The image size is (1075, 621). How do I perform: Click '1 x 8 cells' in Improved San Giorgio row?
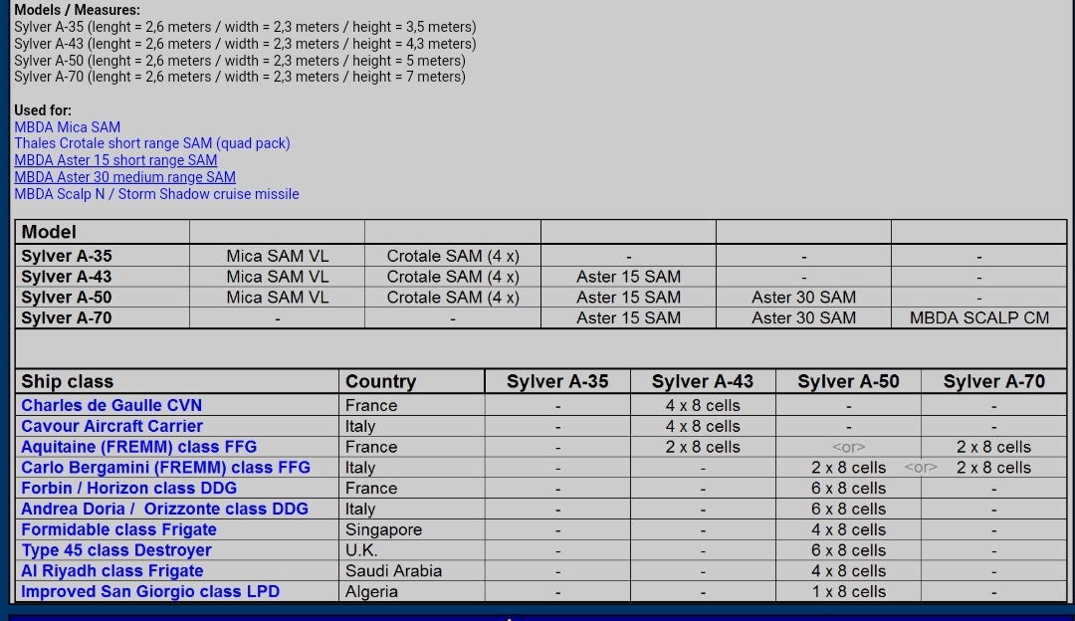(x=849, y=591)
